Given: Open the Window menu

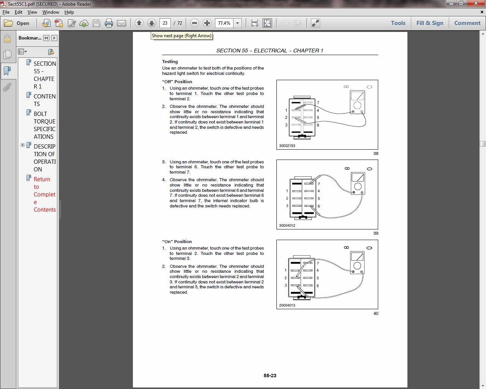Looking at the screenshot, I should (50, 12).
